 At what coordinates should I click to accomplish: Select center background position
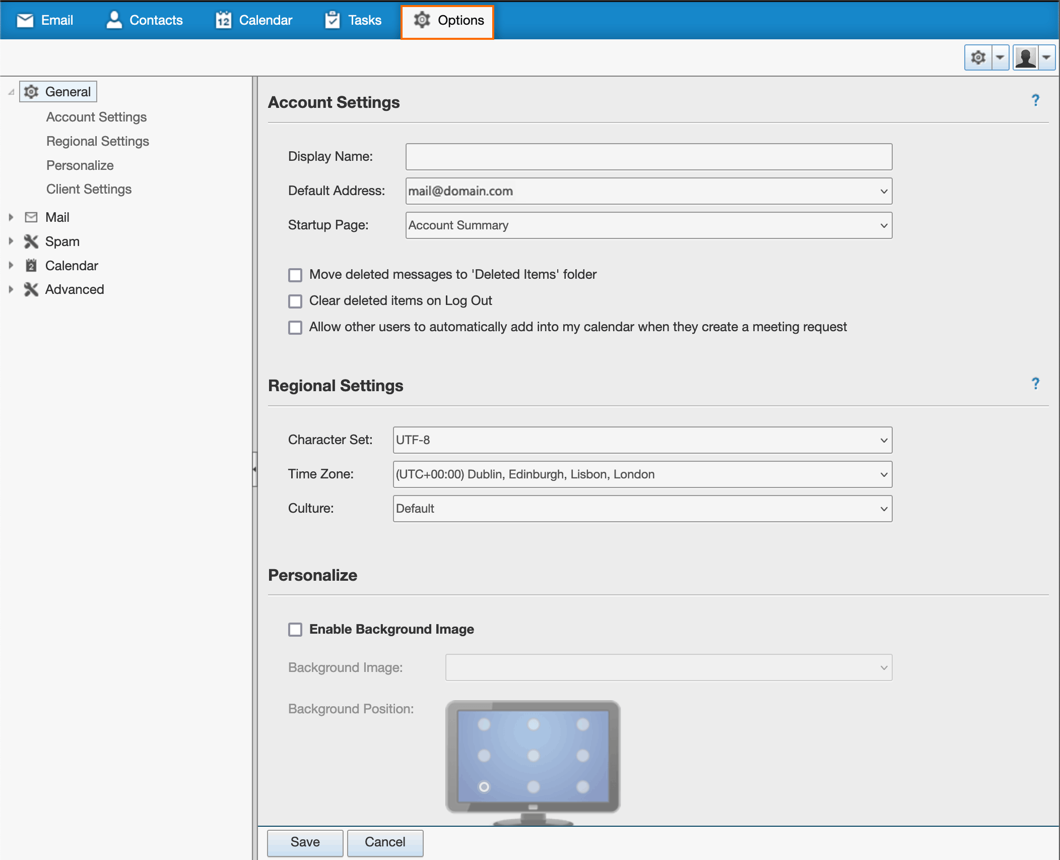pos(534,756)
